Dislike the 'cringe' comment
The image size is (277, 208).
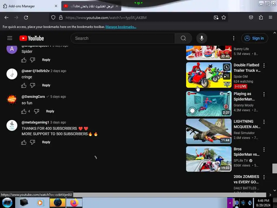coord(32,85)
